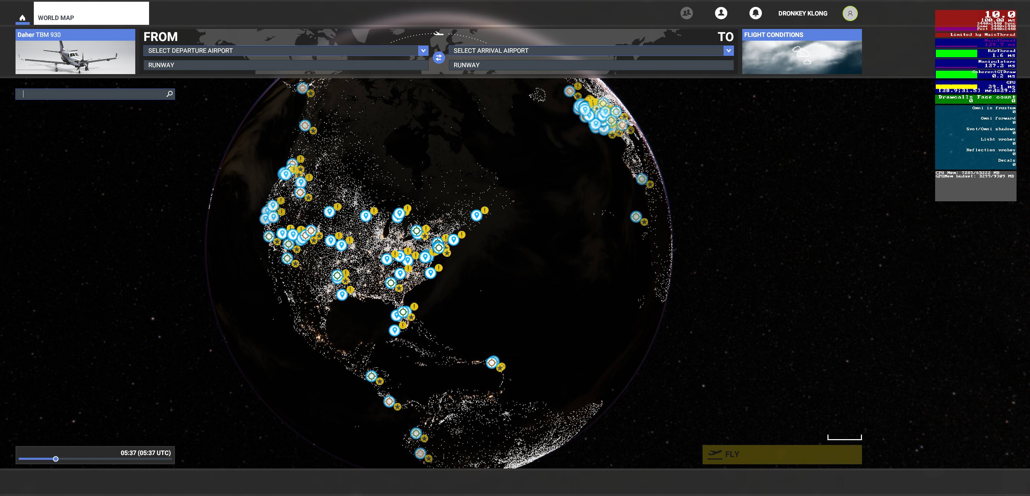This screenshot has height=496, width=1030.
Task: Click the SELECT ARRIVAL AIRPORT field
Action: [586, 51]
